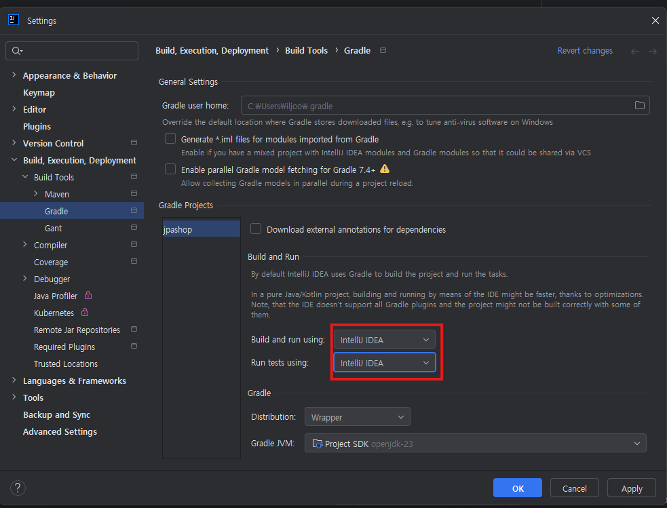The width and height of the screenshot is (667, 508).
Task: Click the lock icon next to Kubernetes
Action: click(x=85, y=312)
